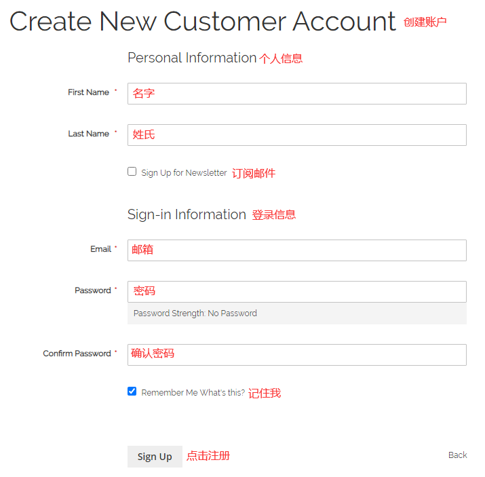This screenshot has height=477, width=485.
Task: Focus the Last Name text box
Action: 296,135
